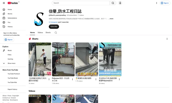Click the top-right Sign in button

point(165,3)
